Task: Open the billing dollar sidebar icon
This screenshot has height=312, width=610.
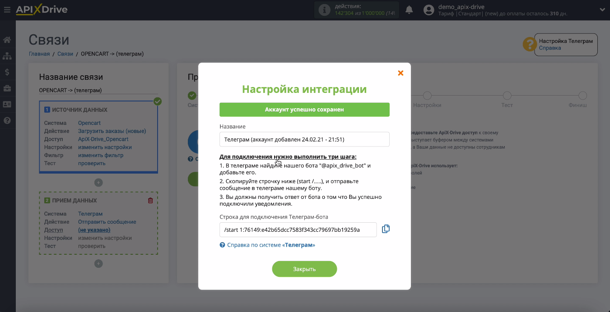Action: pos(7,72)
